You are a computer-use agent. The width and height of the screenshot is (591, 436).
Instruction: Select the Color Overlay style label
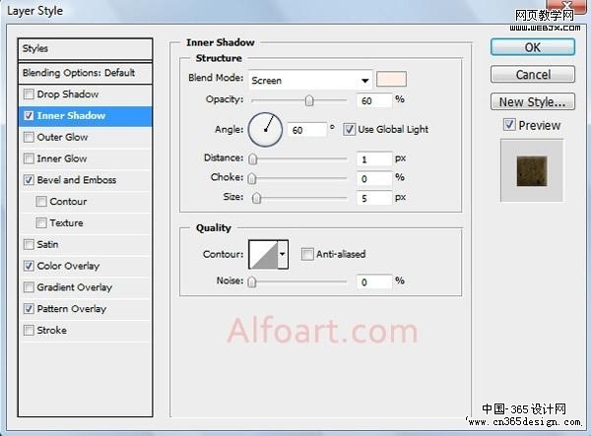68,266
